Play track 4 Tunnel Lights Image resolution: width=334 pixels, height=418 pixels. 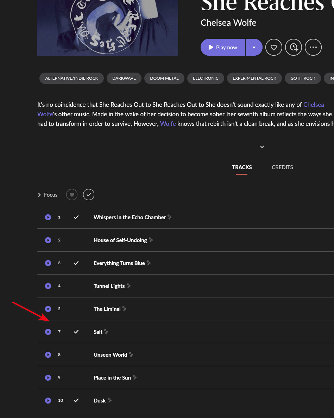[x=48, y=286]
